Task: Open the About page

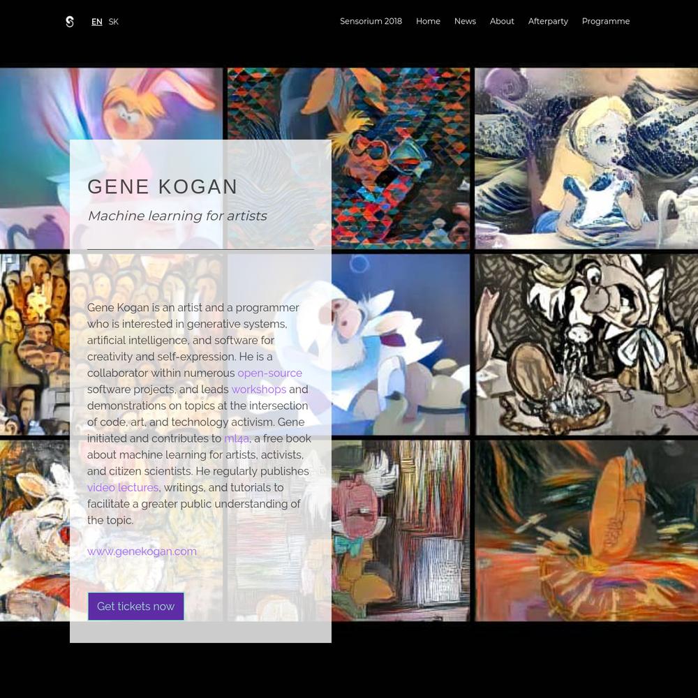Action: 502,21
